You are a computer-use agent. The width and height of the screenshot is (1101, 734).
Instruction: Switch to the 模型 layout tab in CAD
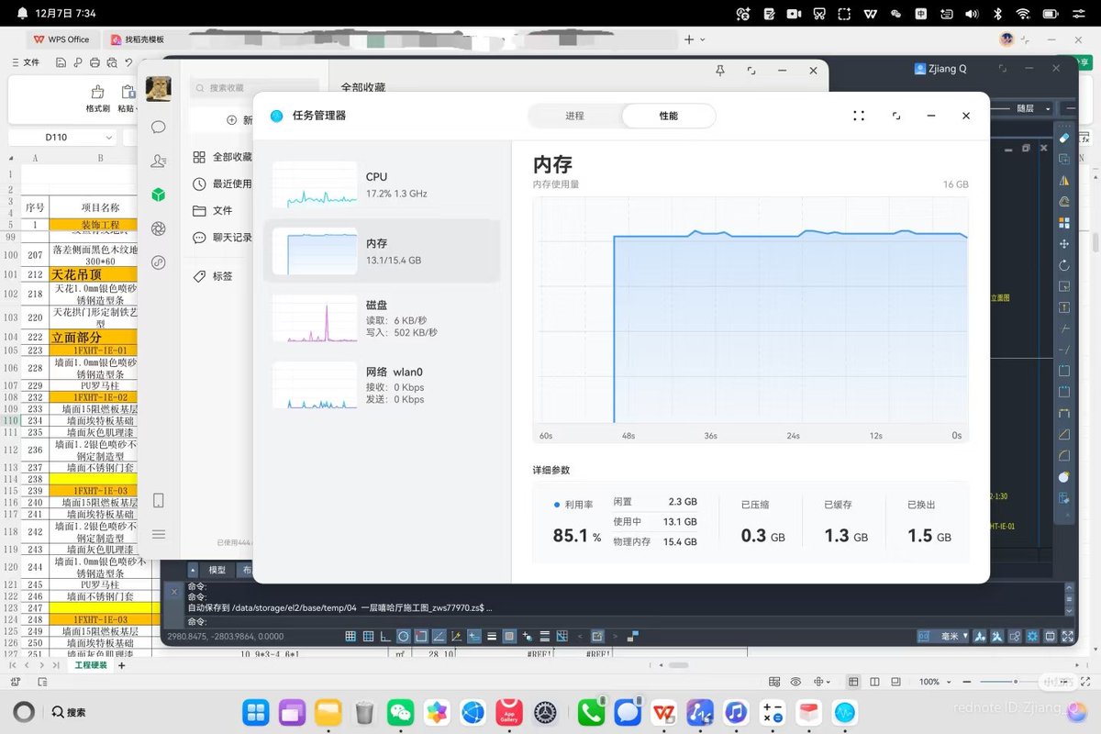click(217, 570)
